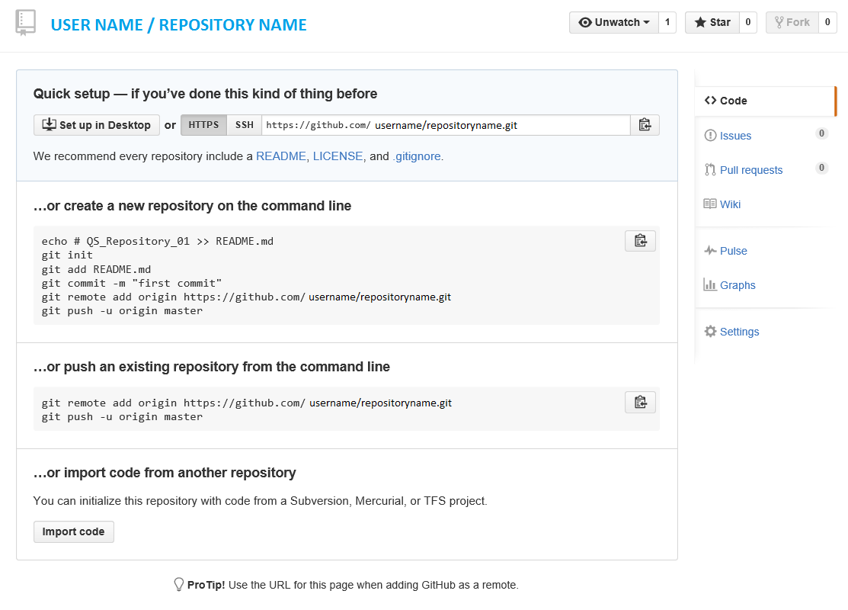The height and width of the screenshot is (610, 848).
Task: Open the Graphs sidebar icon
Action: pos(712,284)
